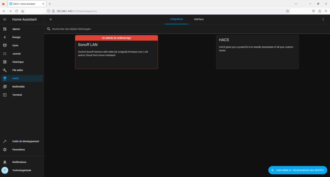Viewport: 330px width, 177px height.
Task: Collapse the Home Assistant sidebar menu icon
Action: point(5,19)
